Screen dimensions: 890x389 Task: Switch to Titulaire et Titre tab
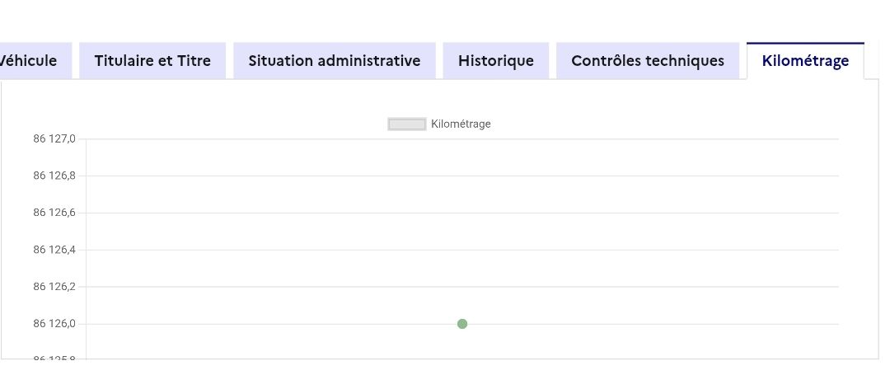pyautogui.click(x=152, y=61)
